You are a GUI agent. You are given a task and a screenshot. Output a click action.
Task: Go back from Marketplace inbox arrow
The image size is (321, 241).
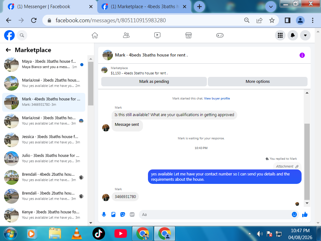coord(8,50)
